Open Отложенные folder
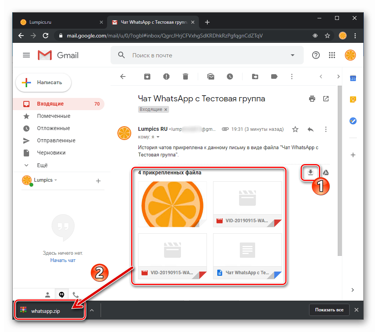The height and width of the screenshot is (332, 376). coord(59,128)
